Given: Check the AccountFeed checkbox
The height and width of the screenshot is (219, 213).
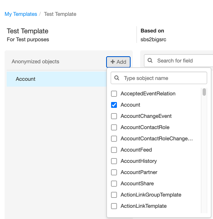Looking at the screenshot, I should pyautogui.click(x=114, y=150).
